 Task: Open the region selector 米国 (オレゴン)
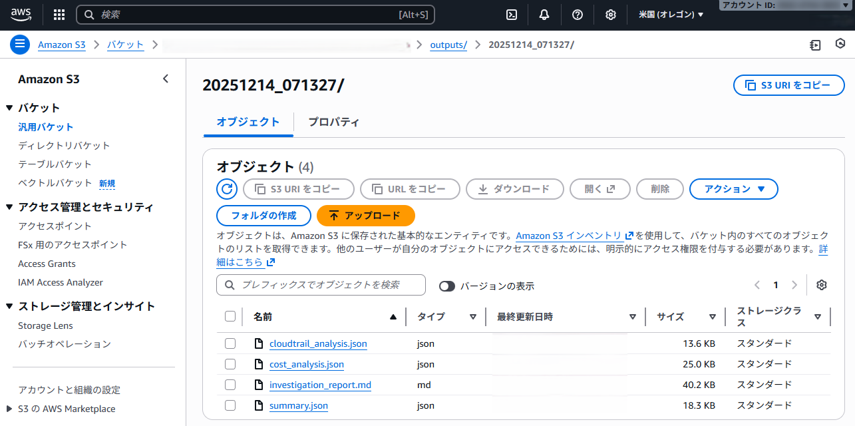click(x=670, y=14)
